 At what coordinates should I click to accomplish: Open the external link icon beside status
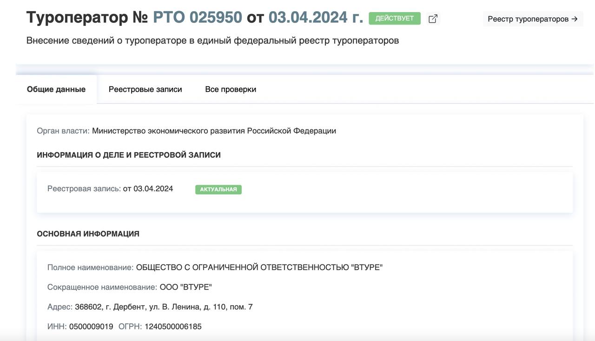[x=433, y=19]
